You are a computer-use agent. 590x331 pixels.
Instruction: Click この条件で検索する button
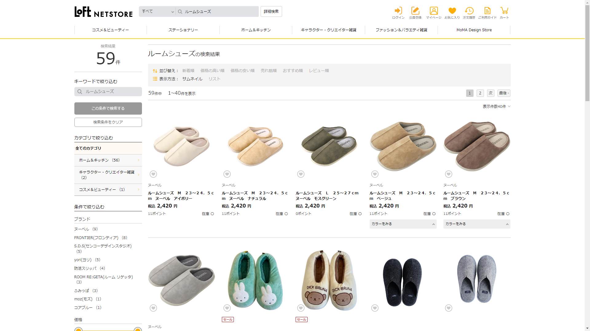tap(108, 108)
